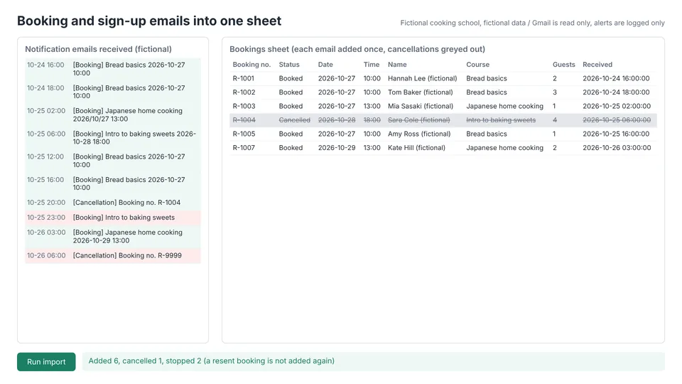
Task: Click the Notification emails received (fictional) heading
Action: coord(98,49)
